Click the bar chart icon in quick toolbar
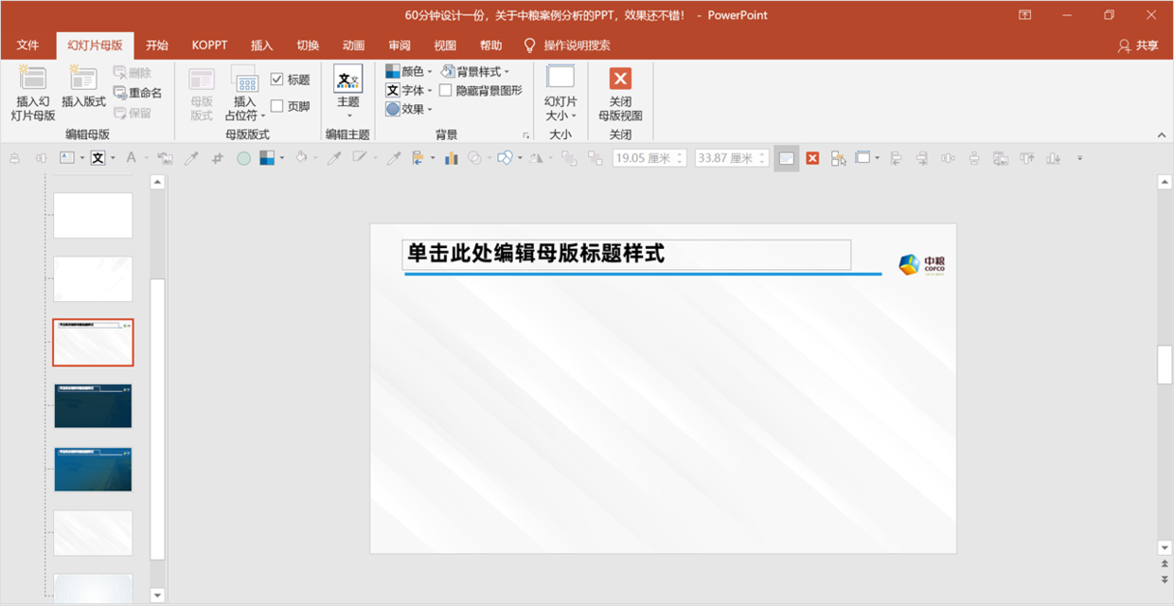1174x606 pixels. point(451,158)
